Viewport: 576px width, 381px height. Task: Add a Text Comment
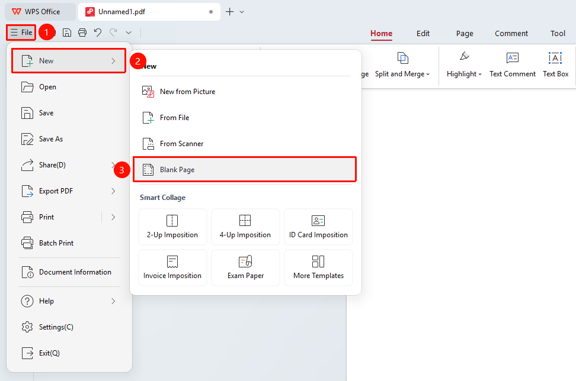coord(513,65)
